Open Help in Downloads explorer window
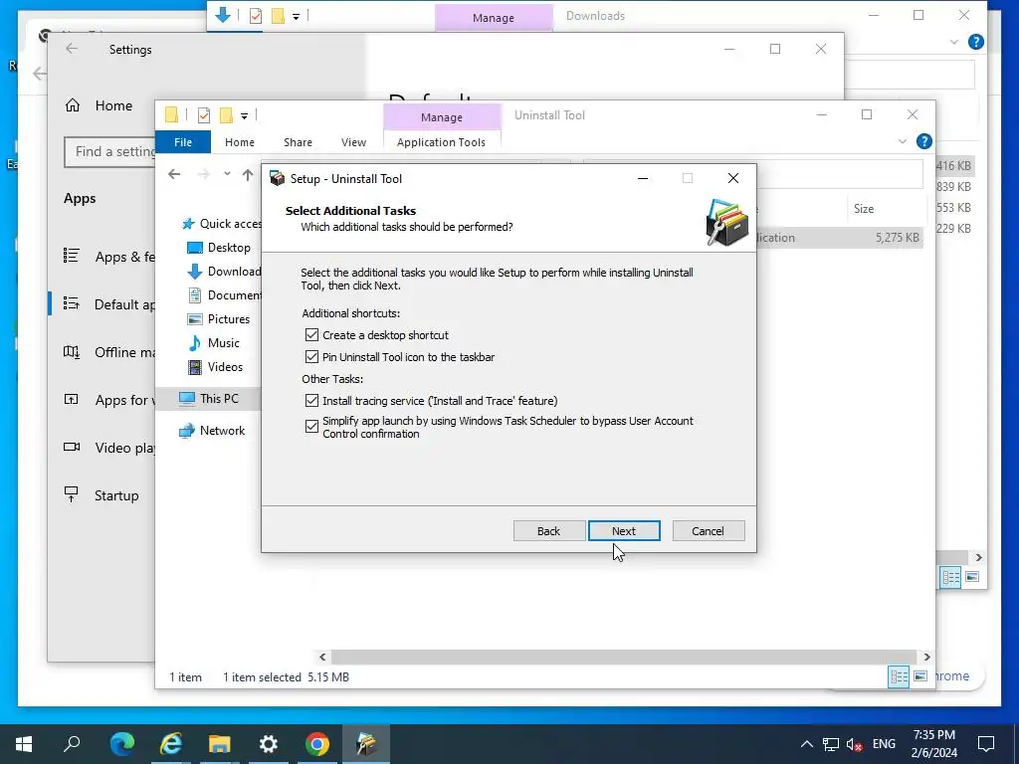Image resolution: width=1019 pixels, height=764 pixels. pyautogui.click(x=975, y=42)
